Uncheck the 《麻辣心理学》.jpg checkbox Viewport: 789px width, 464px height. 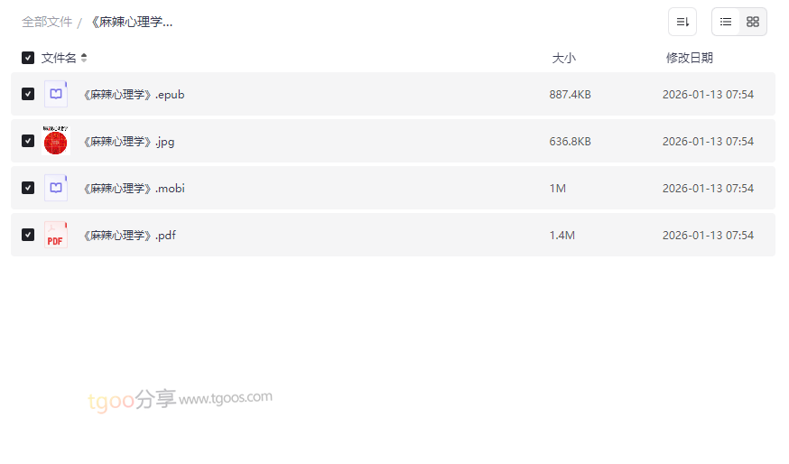[28, 141]
